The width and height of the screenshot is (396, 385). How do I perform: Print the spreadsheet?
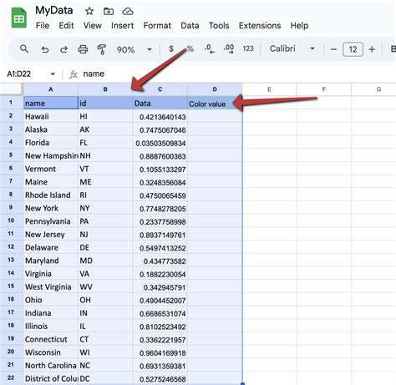83,49
